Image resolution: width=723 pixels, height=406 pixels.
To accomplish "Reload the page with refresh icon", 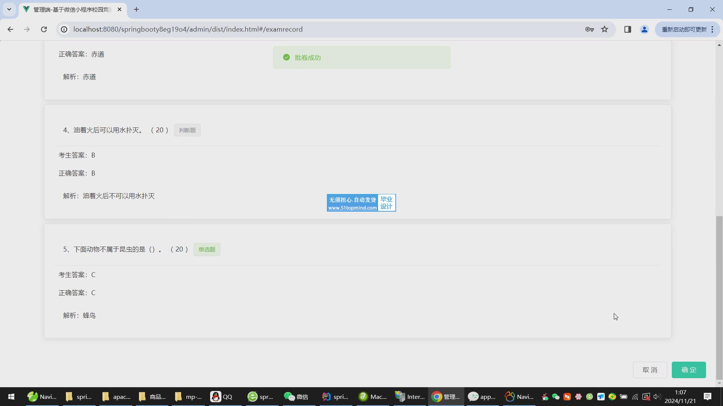I will tap(44, 29).
